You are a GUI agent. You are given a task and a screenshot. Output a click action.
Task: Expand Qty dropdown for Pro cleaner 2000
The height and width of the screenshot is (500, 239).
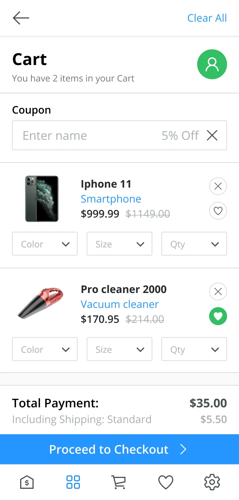tap(194, 349)
